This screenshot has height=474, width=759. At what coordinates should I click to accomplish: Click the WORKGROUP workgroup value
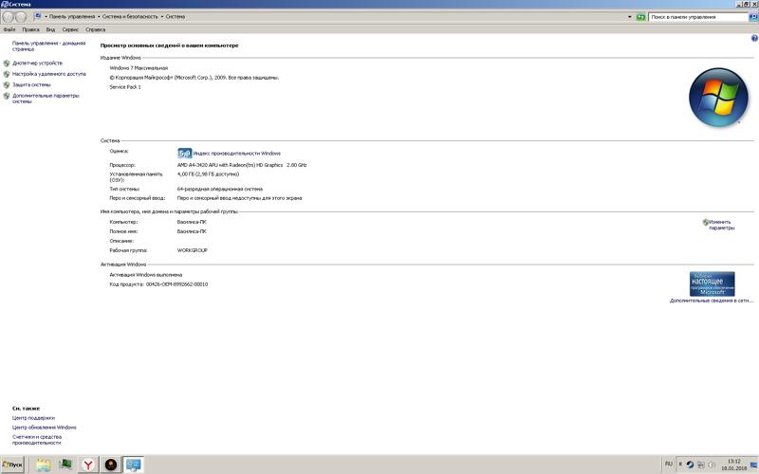[x=193, y=251]
